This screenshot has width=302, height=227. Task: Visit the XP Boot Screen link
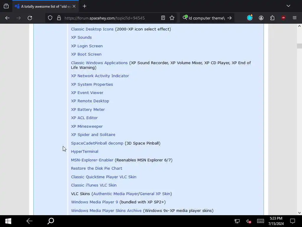[86, 54]
